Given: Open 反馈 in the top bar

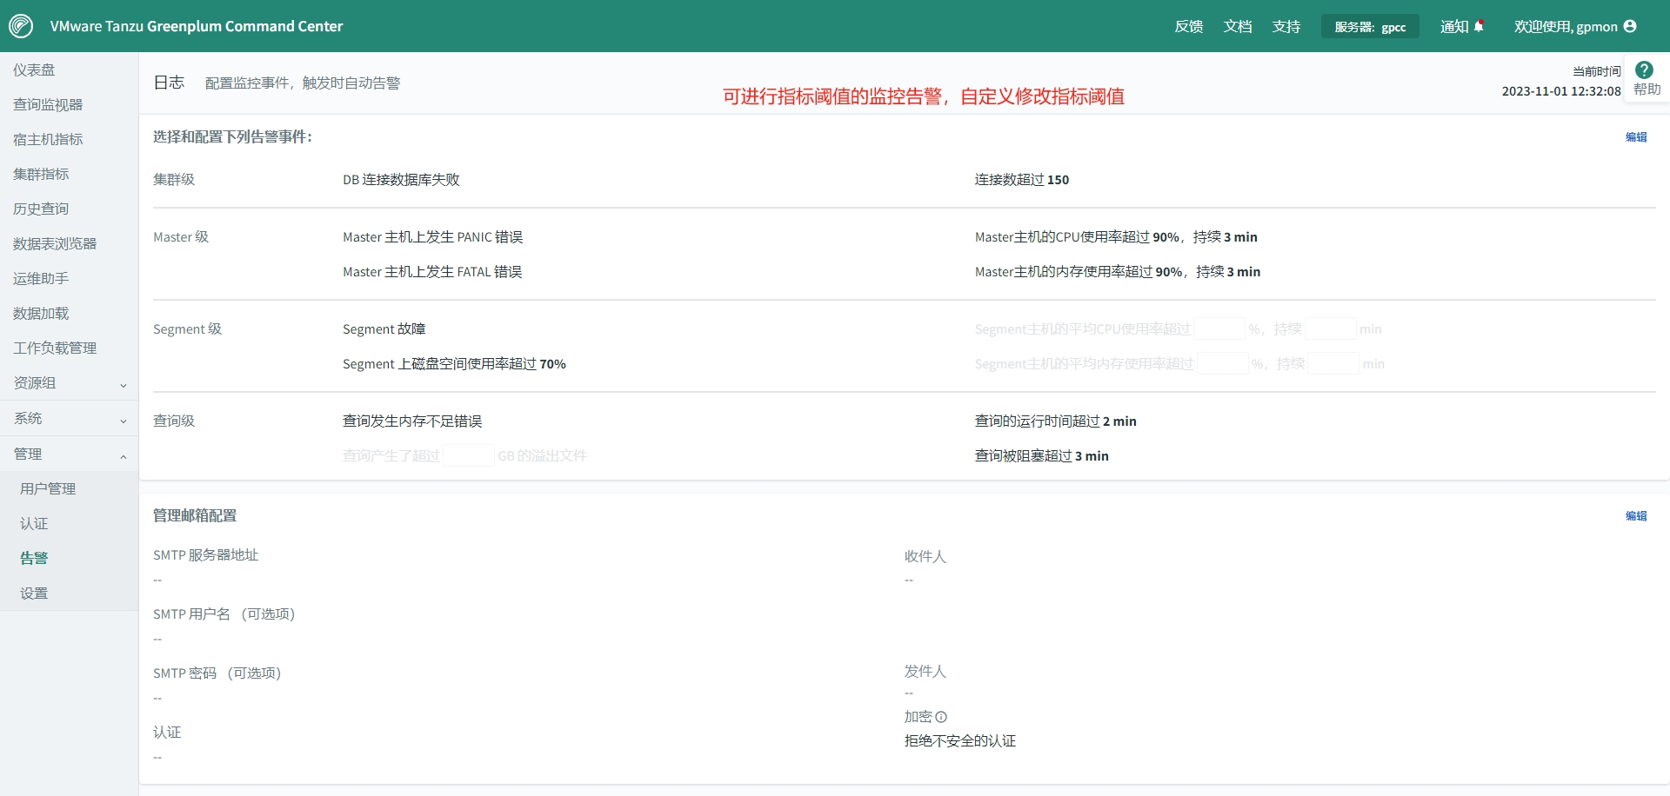Looking at the screenshot, I should click(1188, 26).
